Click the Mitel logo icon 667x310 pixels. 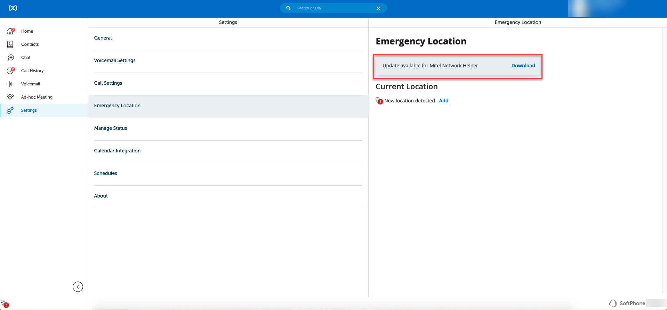point(13,8)
